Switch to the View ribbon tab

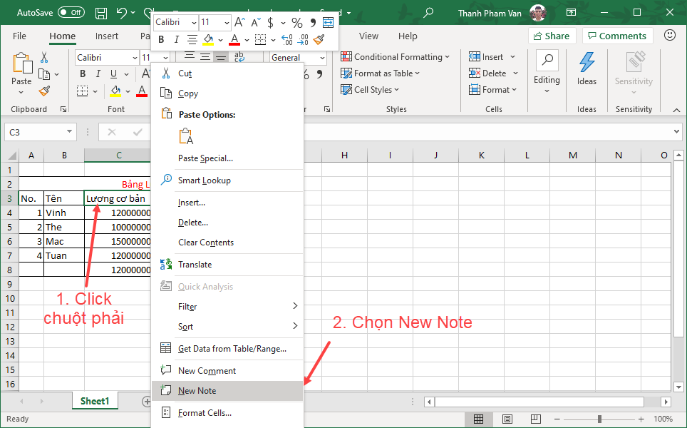368,36
